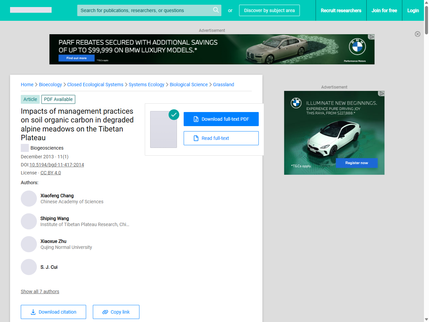Open Xiaofeng Chang's profile avatar
This screenshot has width=429, height=322.
(29, 199)
